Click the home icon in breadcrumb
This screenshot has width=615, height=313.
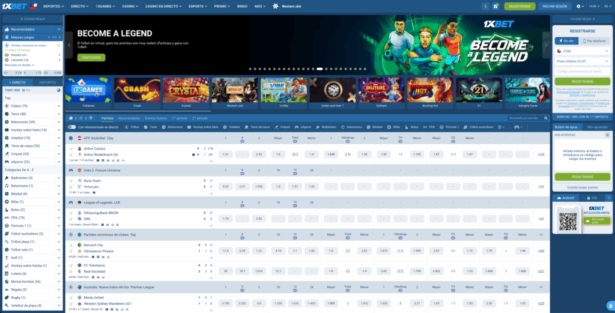point(71,118)
